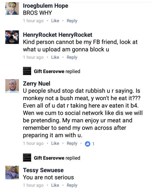Reply to Iroegbulem Hope's comment
The width and height of the screenshot is (153, 189).
pos(72,21)
